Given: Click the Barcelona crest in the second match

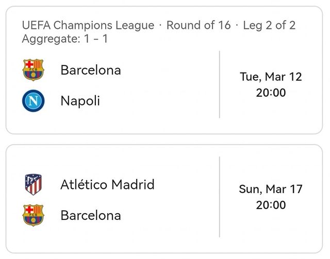Looking at the screenshot, I should tap(33, 215).
